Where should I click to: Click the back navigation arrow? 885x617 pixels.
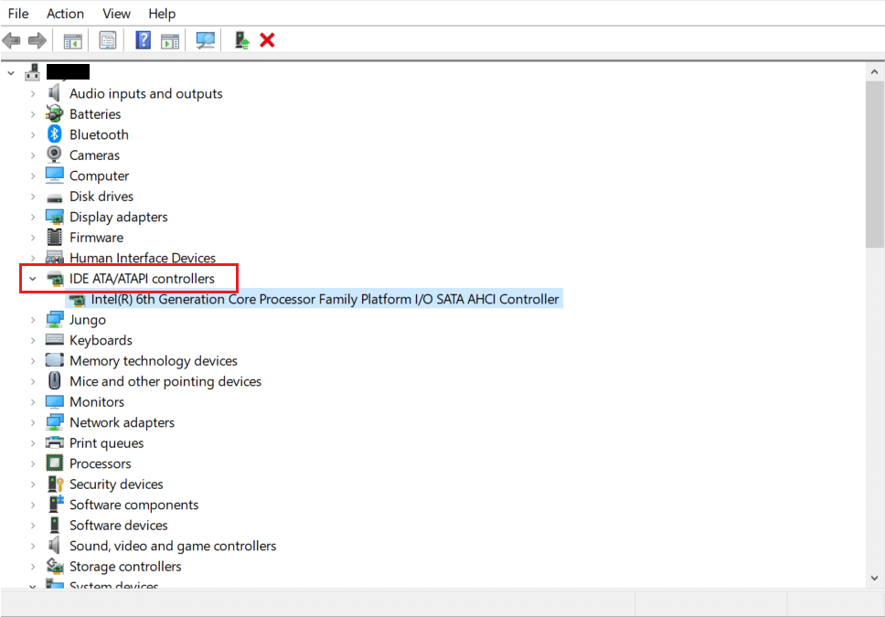pyautogui.click(x=11, y=40)
